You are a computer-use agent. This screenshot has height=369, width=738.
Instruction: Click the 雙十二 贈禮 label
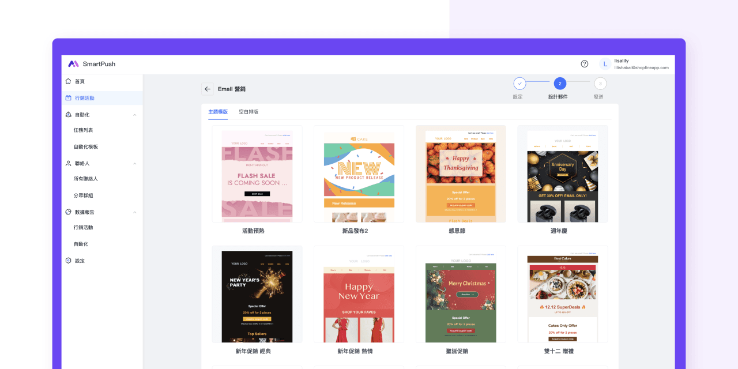(559, 351)
